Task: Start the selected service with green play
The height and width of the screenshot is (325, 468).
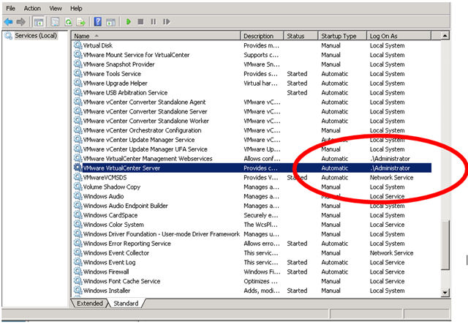Action: [129, 22]
